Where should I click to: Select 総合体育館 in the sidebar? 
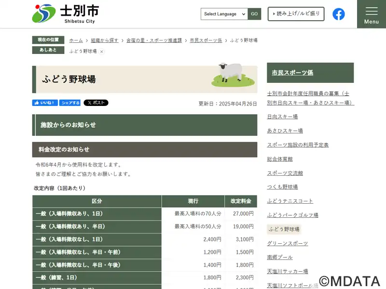280,159
